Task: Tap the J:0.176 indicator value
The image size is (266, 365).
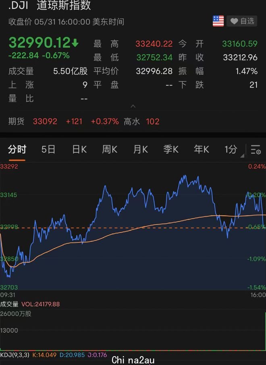Action: [97, 355]
